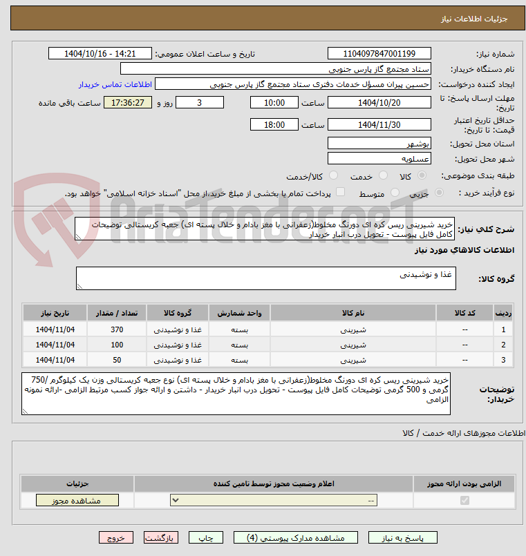Click the 1404/11/30 price validity date field
This screenshot has height=556, width=526.
(379, 124)
